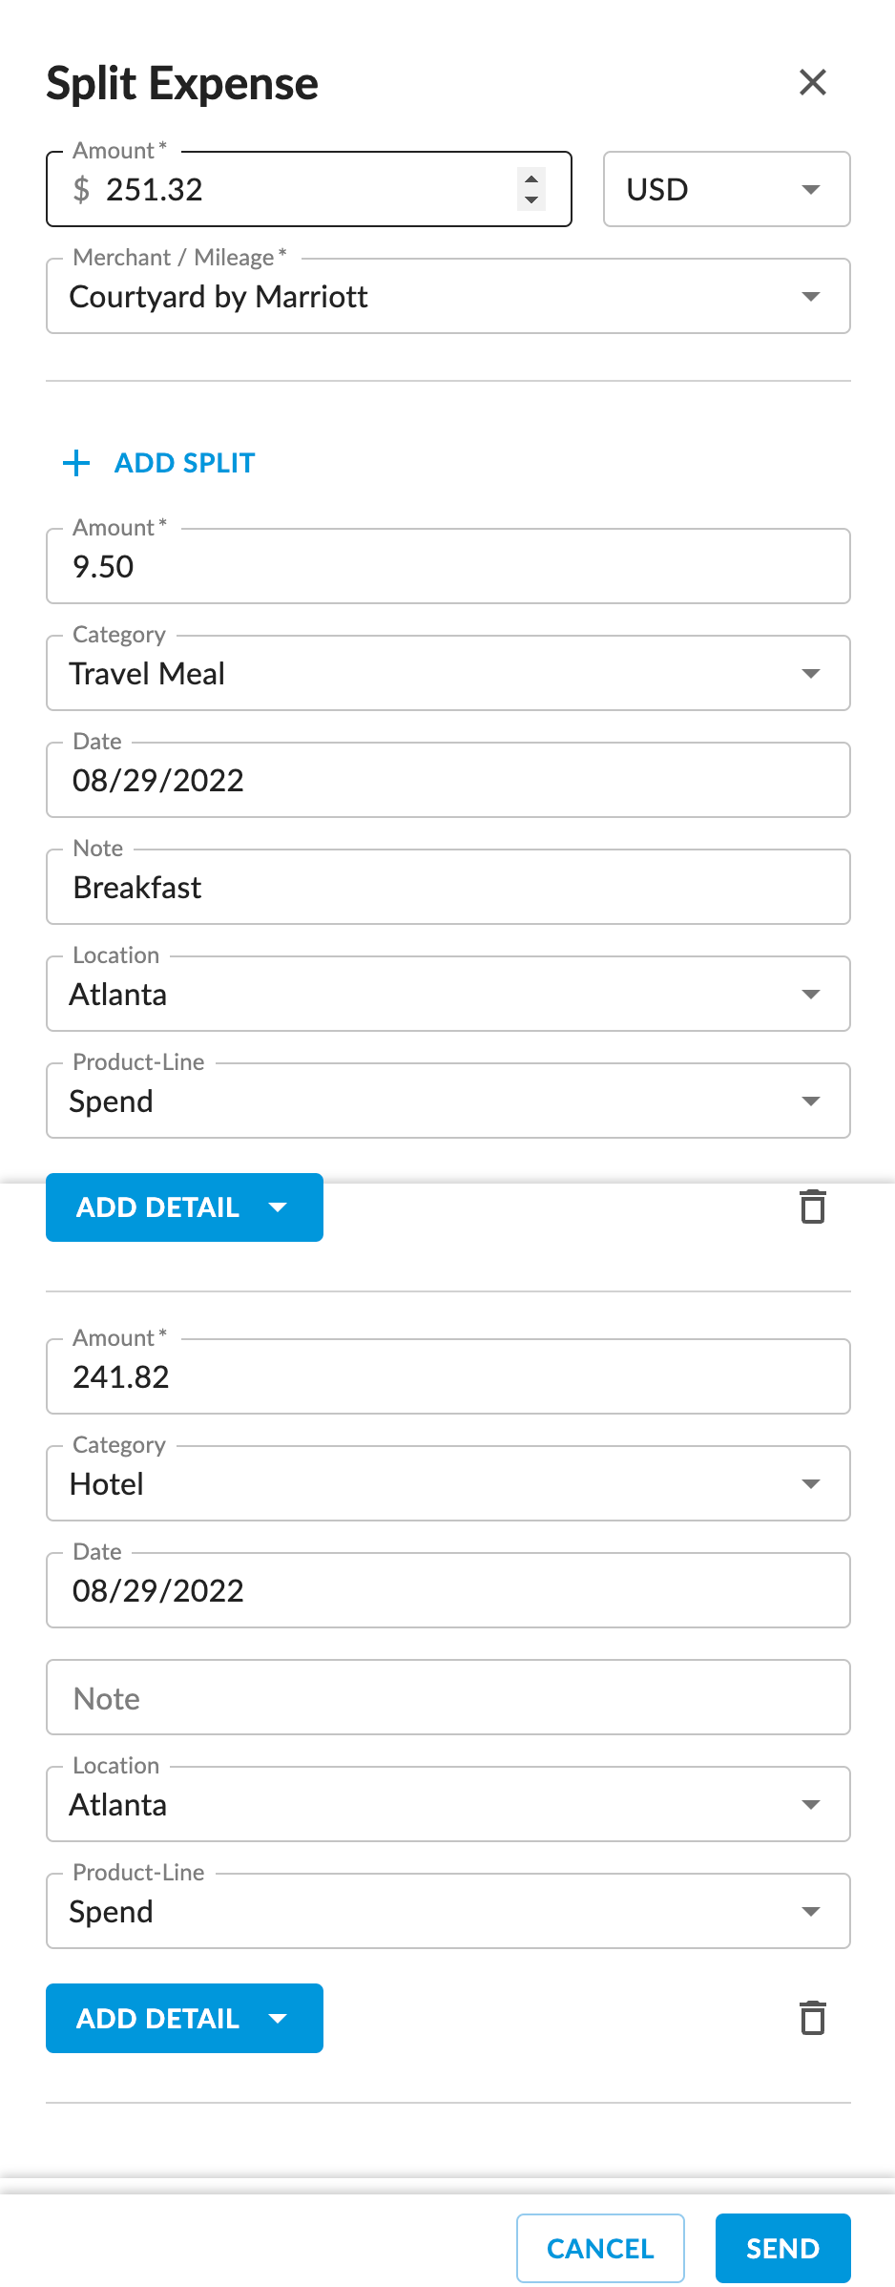Click the amount stepper up arrow
895x2287 pixels.
pyautogui.click(x=531, y=179)
